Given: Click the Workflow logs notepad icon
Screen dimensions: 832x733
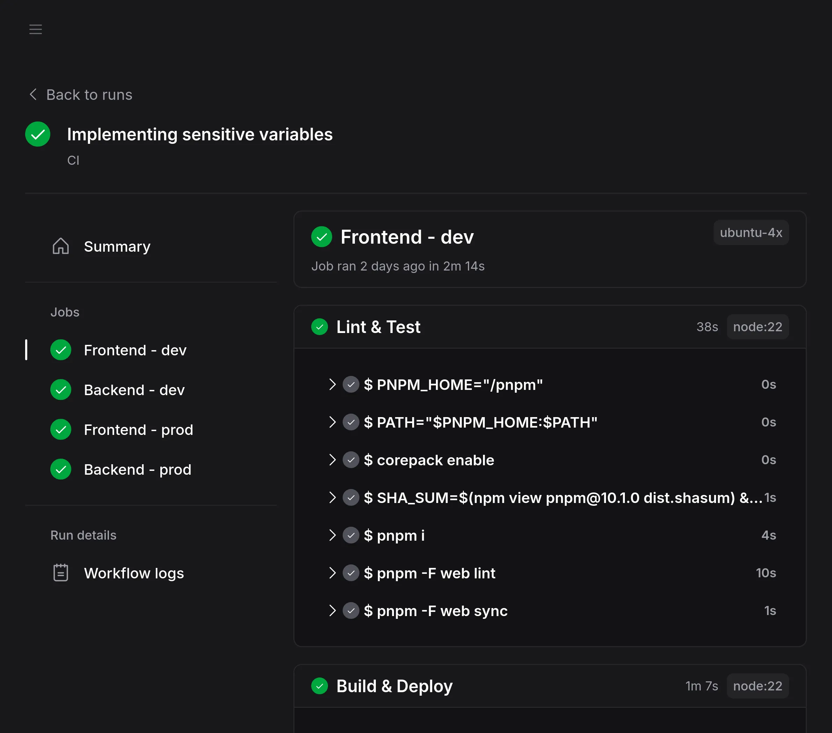Looking at the screenshot, I should pos(61,573).
